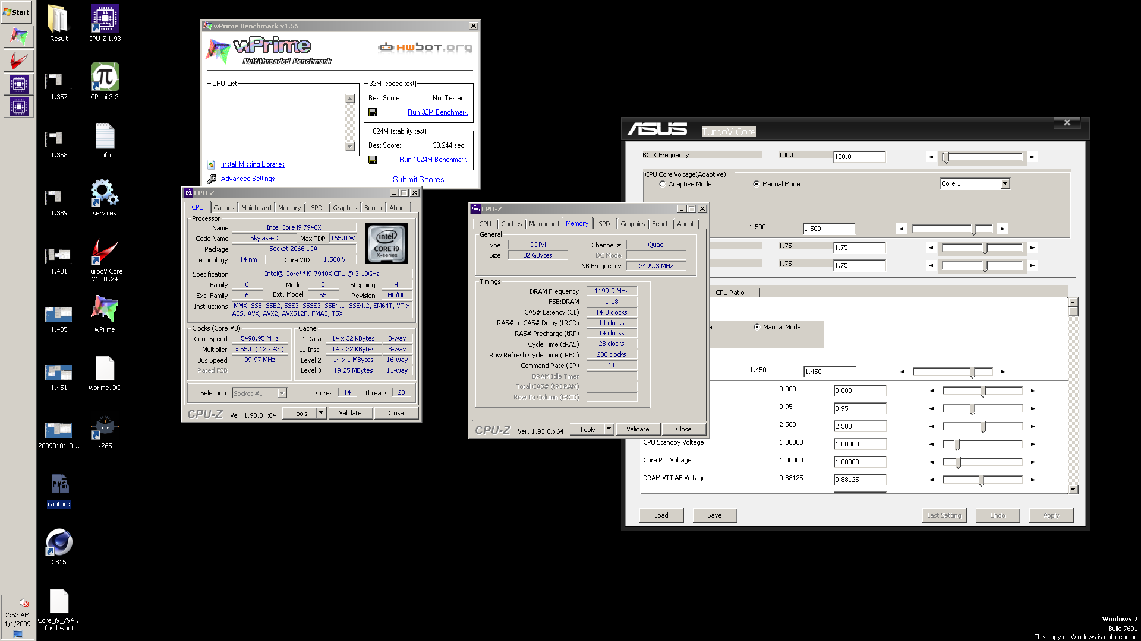Click save icon for 32M score
This screenshot has width=1141, height=641.
[373, 112]
